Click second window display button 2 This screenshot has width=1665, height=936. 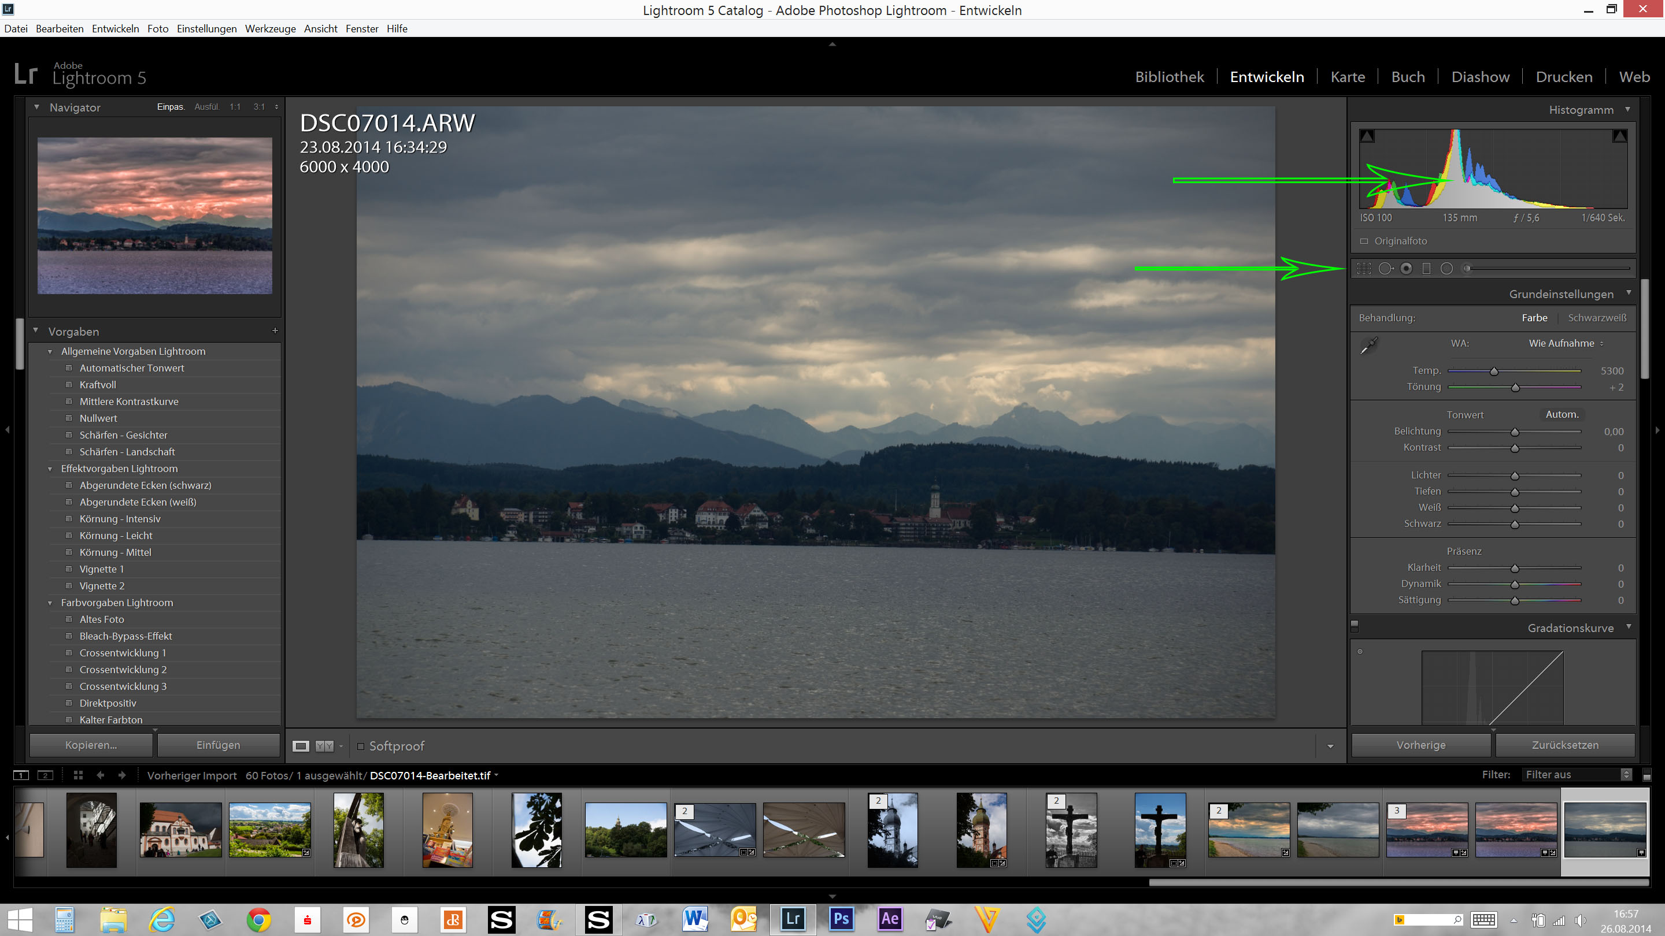45,775
